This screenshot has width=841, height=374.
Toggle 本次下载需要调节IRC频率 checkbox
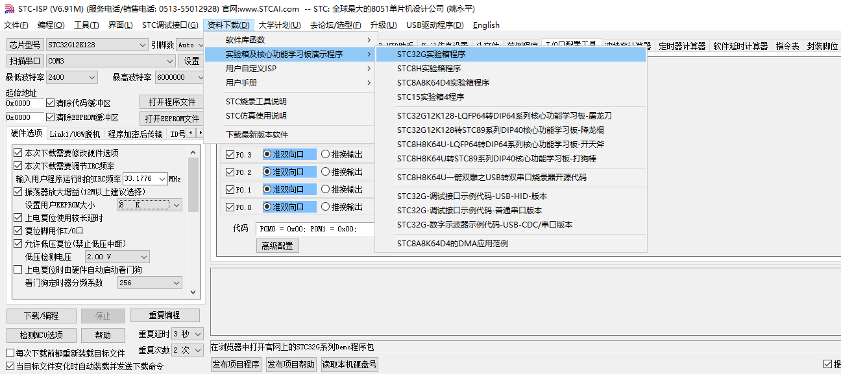(x=18, y=166)
